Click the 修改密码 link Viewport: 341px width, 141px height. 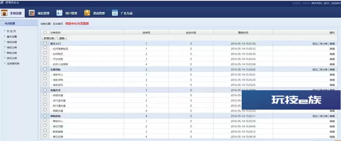(317, 3)
